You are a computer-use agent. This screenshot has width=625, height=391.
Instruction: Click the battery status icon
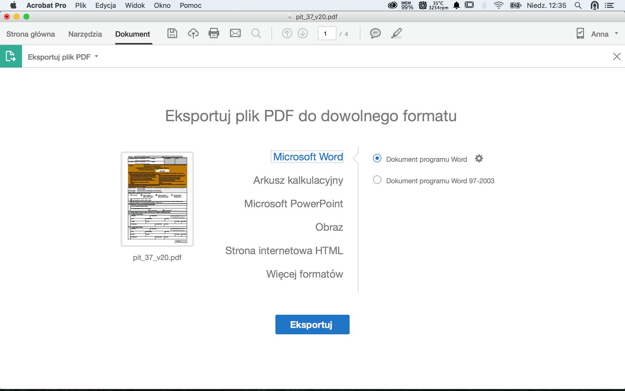[x=516, y=5]
